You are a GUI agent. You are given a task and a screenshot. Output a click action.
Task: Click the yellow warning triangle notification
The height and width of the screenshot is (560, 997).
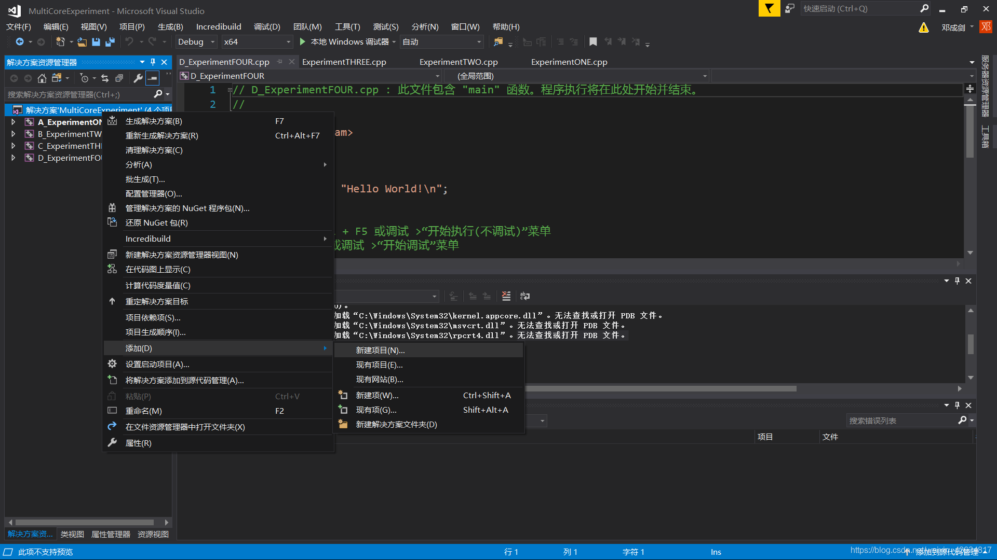point(923,27)
